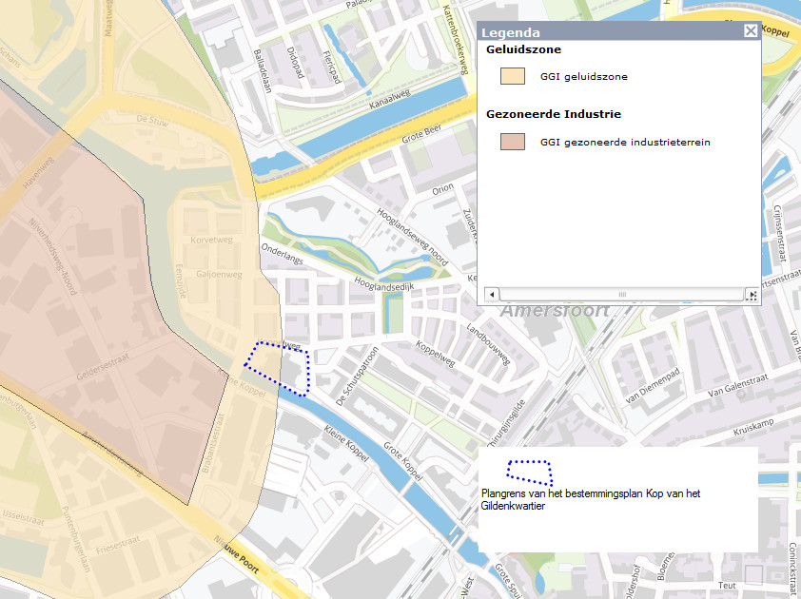Click the Korvetweg street label

[x=211, y=240]
